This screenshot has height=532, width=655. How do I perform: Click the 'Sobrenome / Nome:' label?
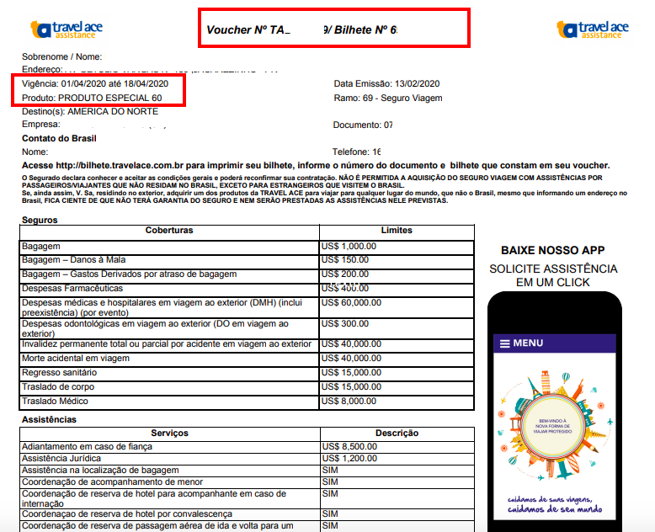tap(61, 56)
